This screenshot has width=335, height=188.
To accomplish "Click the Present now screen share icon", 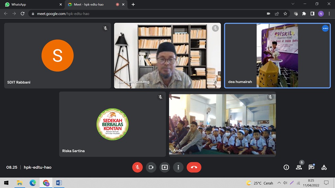I will tap(165, 167).
